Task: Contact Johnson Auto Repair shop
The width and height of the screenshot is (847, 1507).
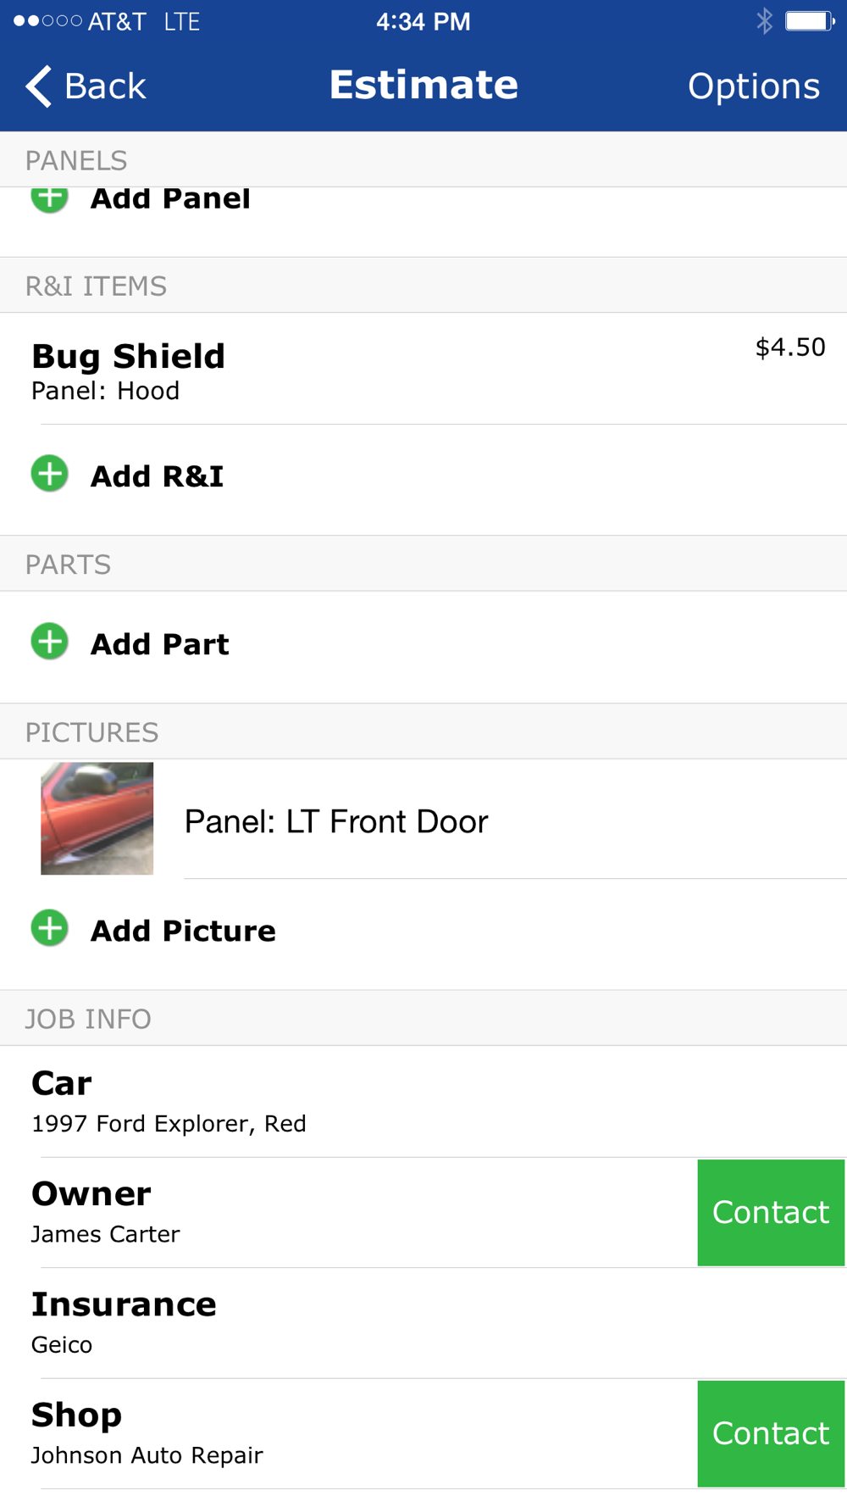Action: 770,1433
